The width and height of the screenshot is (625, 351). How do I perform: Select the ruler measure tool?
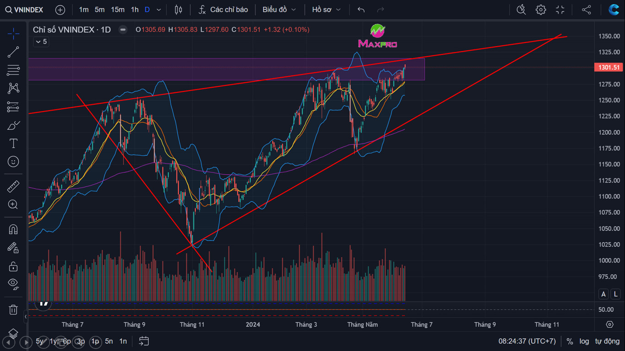tap(13, 186)
